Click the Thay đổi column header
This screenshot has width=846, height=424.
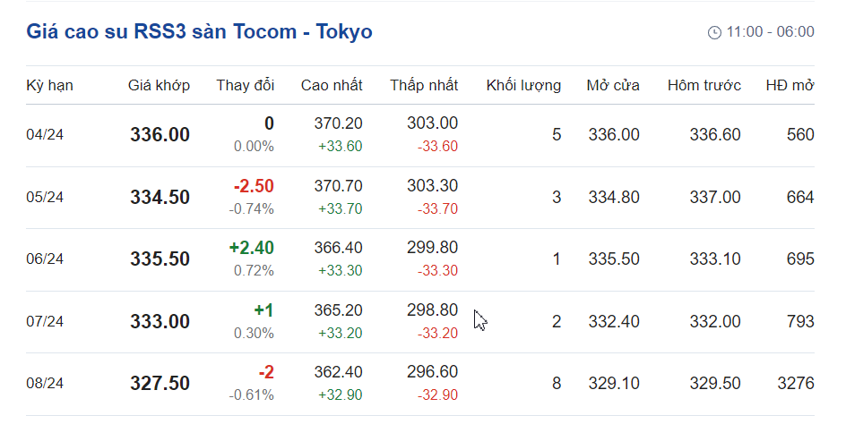[x=245, y=86]
